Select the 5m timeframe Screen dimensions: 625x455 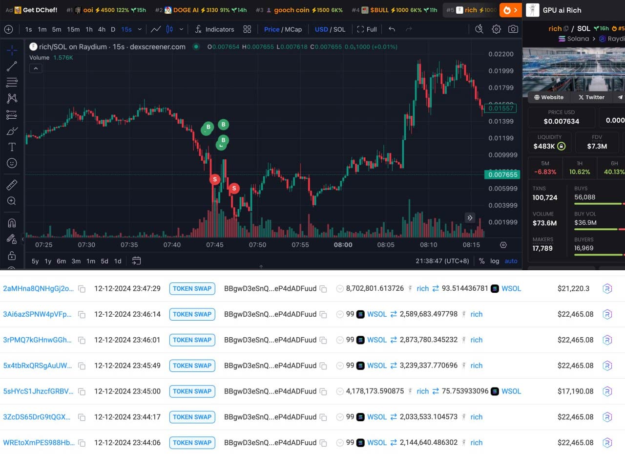pos(57,29)
